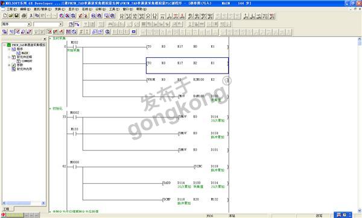Expand the 参数 node in project tree
This screenshot has width=362, height=218.
9,65
